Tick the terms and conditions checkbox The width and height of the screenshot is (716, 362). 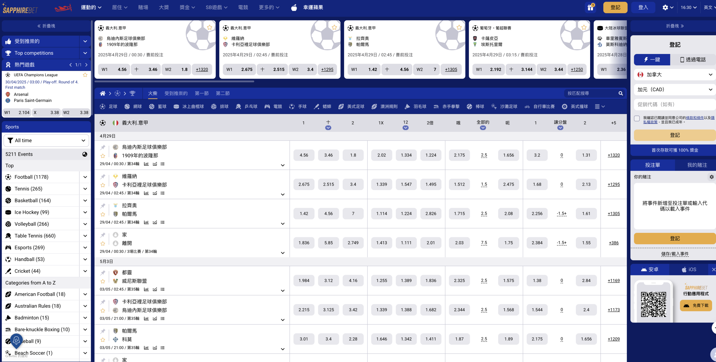[x=637, y=119]
